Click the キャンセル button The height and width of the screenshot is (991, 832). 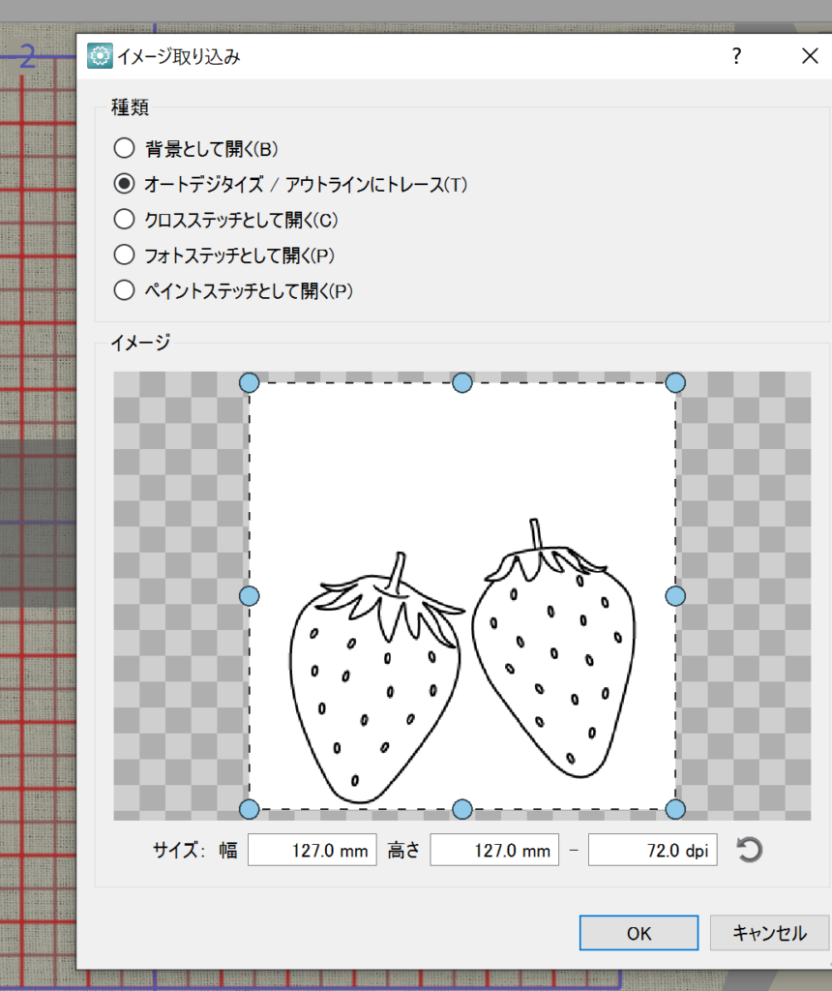pyautogui.click(x=769, y=933)
